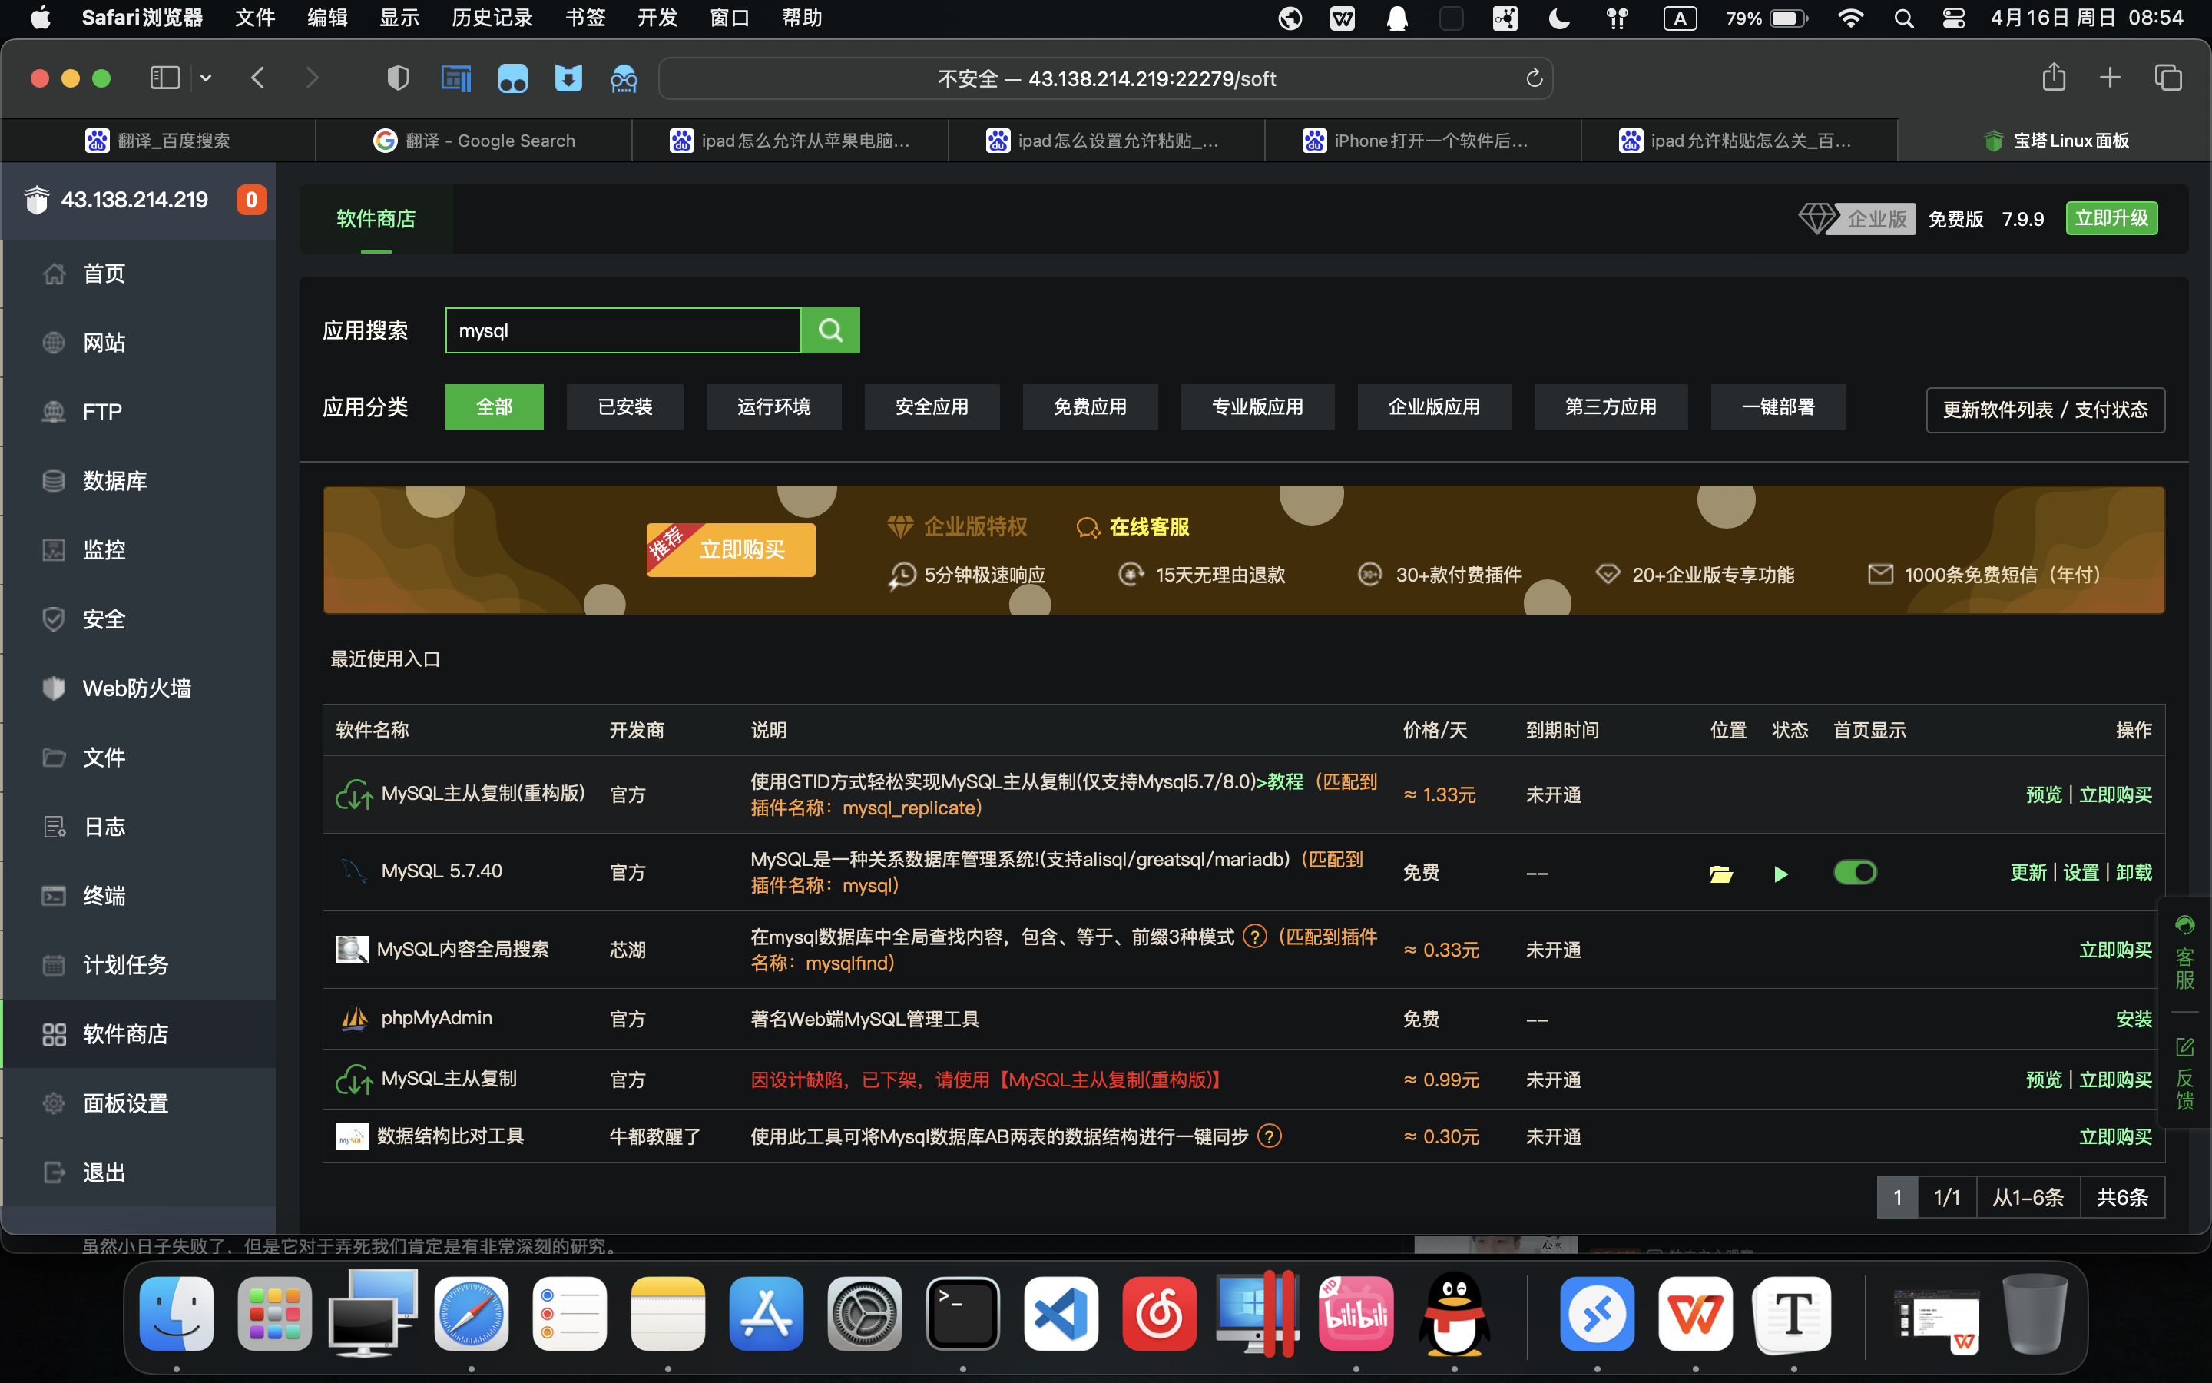Screen dimensions: 2212x1383
Task: Click the Safari back arrow
Action: coord(258,78)
